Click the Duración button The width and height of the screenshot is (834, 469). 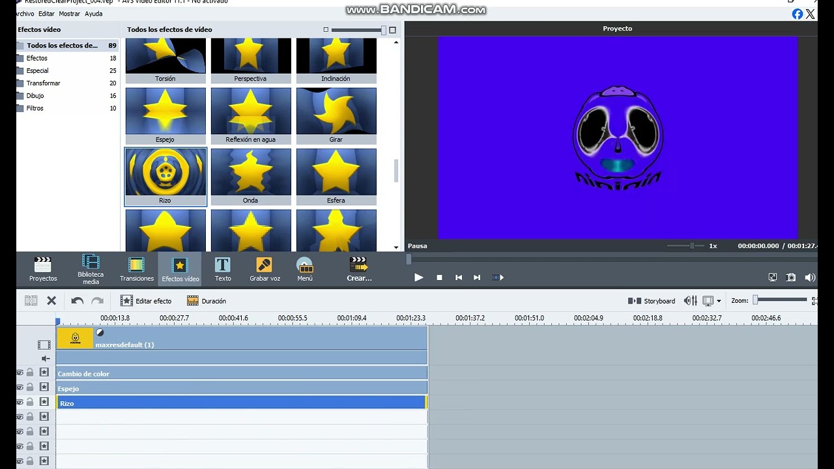207,301
